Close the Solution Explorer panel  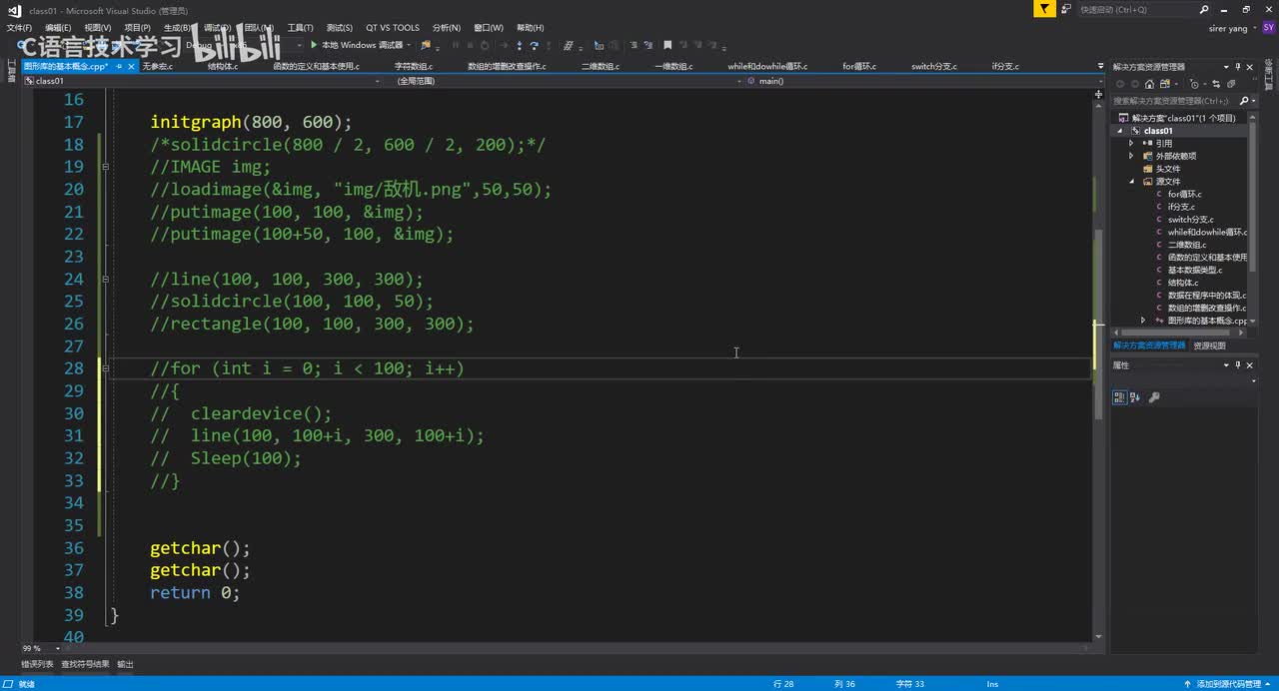1249,67
